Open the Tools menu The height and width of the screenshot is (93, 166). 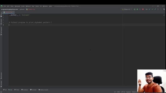[x=37, y=6]
